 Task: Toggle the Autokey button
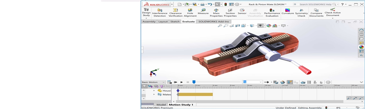coord(290,82)
